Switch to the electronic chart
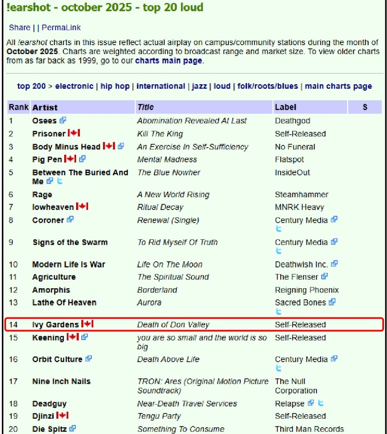Image resolution: width=387 pixels, height=434 pixels. pos(74,86)
